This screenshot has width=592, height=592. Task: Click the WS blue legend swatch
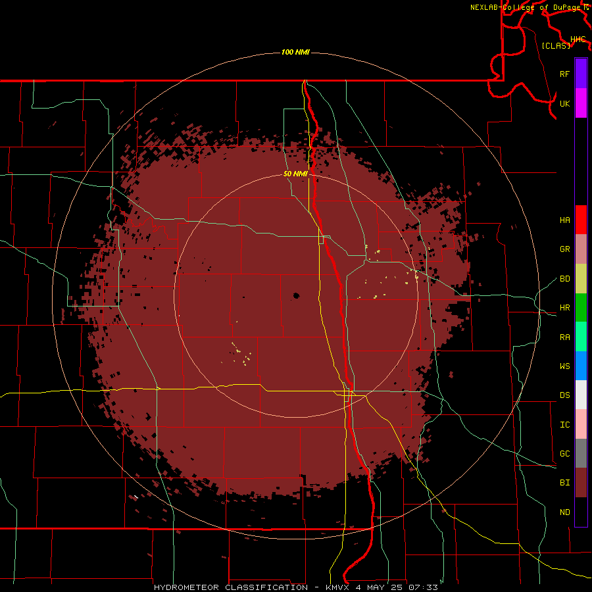tap(581, 366)
